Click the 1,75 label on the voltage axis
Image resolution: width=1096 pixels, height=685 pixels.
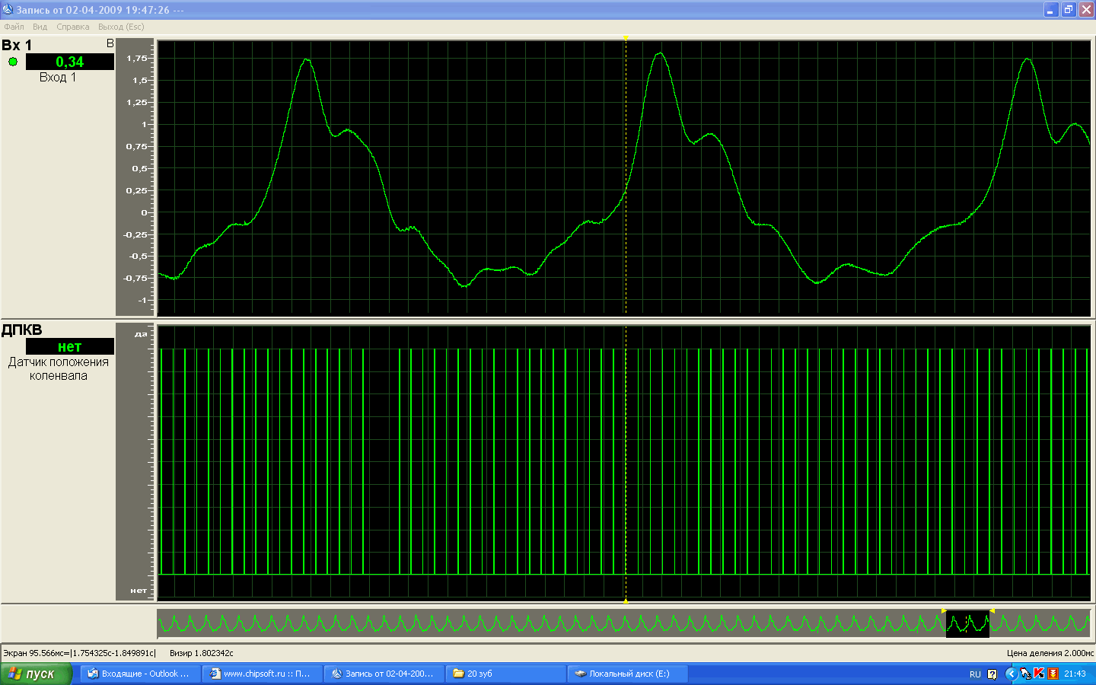click(136, 58)
